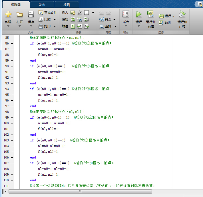Click comment '%设置一个标识矩阵d' on line 111

tap(47, 186)
